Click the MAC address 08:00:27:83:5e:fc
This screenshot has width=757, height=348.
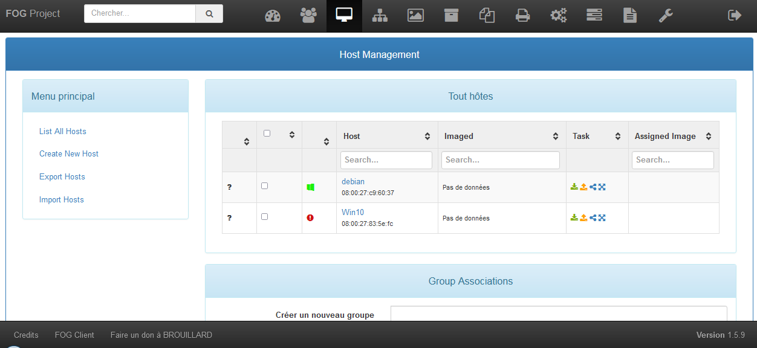(367, 224)
